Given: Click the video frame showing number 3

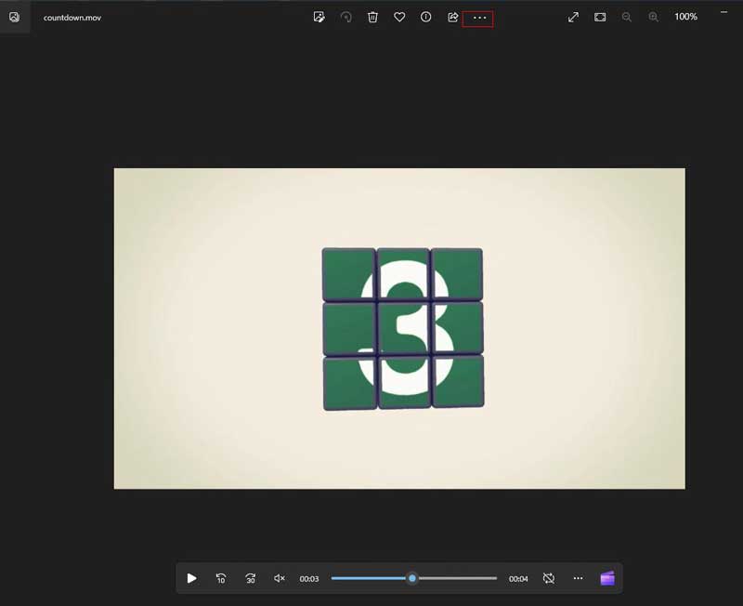Looking at the screenshot, I should (x=399, y=328).
